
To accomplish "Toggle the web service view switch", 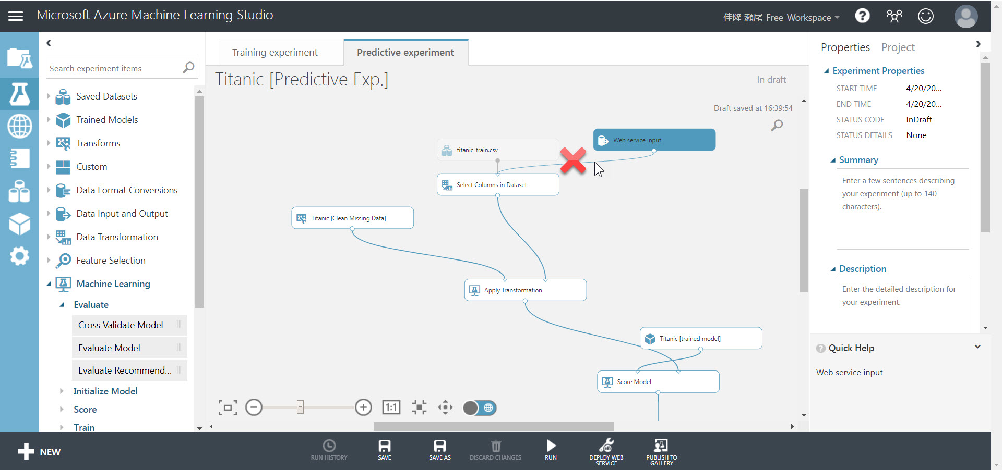I will pyautogui.click(x=480, y=407).
